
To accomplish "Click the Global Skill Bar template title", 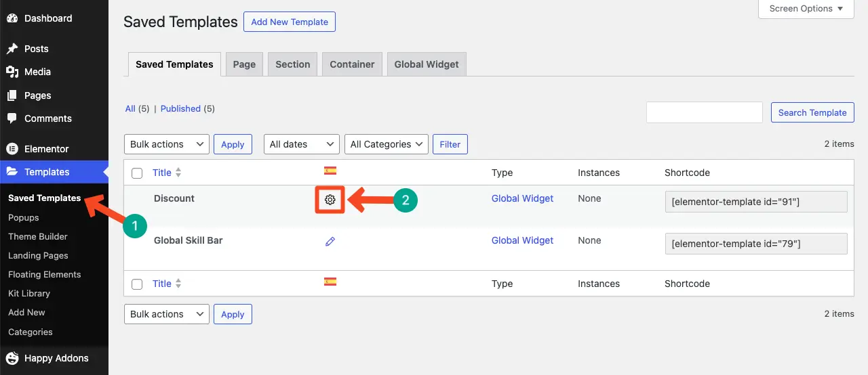I will [x=189, y=240].
